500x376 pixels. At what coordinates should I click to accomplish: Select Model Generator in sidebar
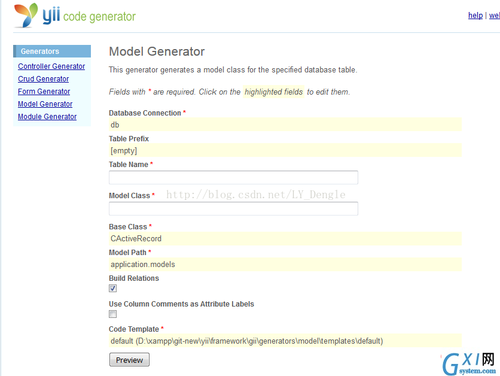(x=45, y=104)
